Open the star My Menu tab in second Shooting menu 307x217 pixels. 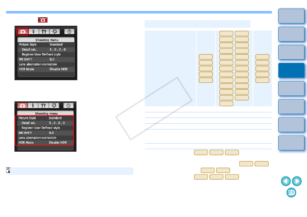tap(54, 106)
